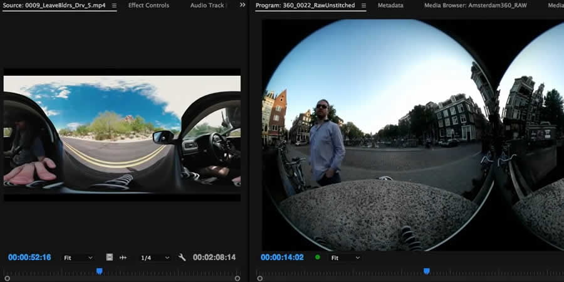
Task: Switch to the Effect Controls tab
Action: (149, 6)
